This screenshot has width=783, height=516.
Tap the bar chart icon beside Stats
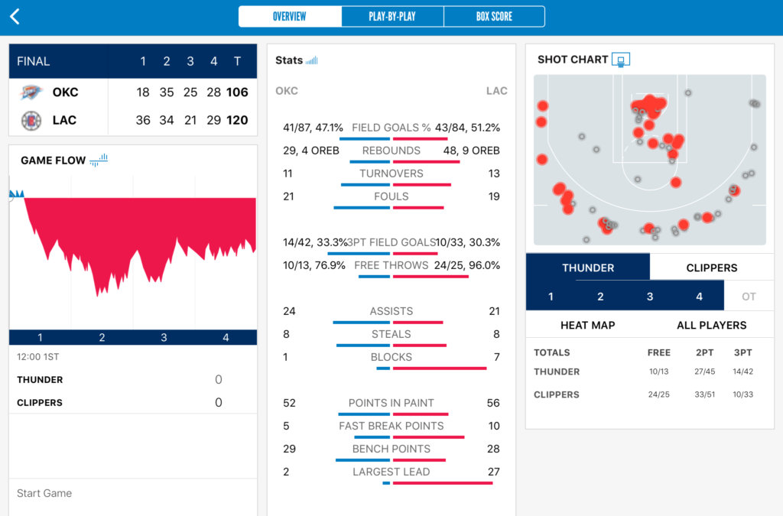coord(311,60)
